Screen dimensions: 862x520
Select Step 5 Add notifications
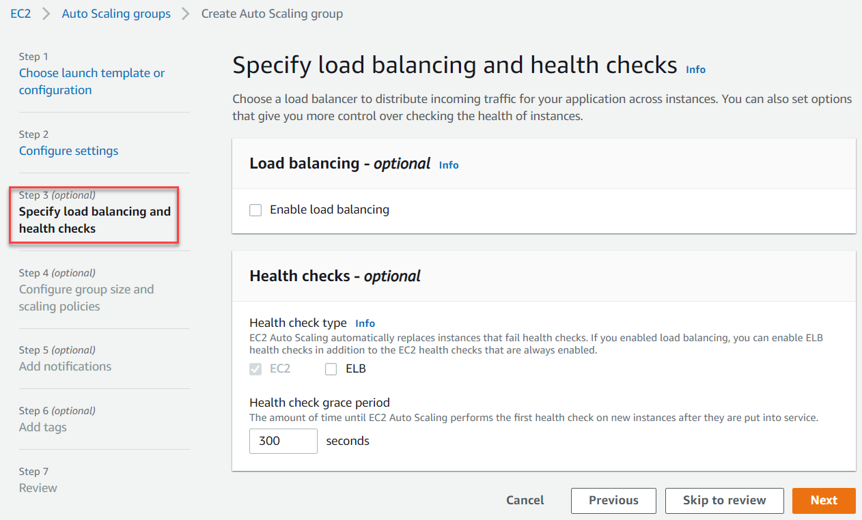pyautogui.click(x=65, y=366)
